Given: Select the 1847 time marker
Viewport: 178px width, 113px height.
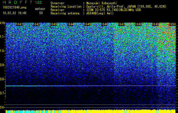Looking at the screenshot, I should 121,24.
